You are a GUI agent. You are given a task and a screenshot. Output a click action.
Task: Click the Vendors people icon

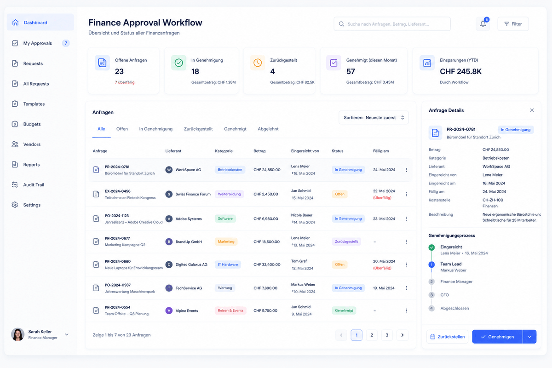[15, 144]
